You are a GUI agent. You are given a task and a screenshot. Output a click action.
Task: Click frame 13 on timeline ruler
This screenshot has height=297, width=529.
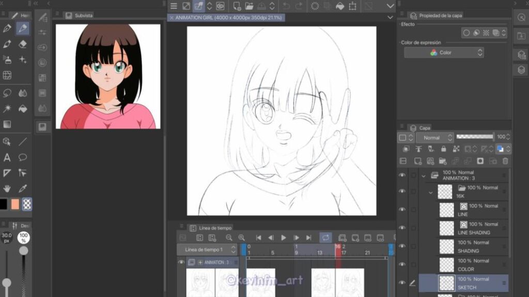(x=319, y=253)
